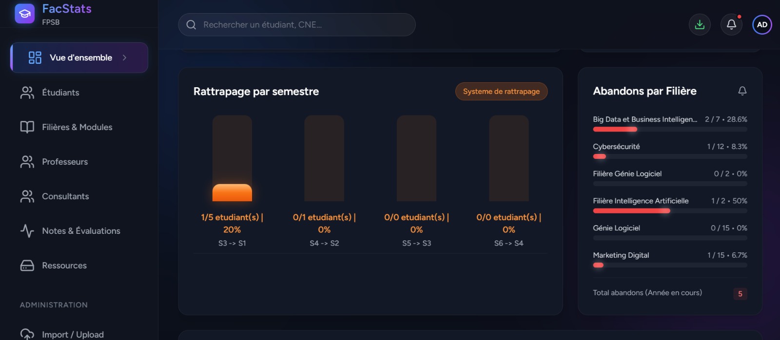Click the FacStats graduation cap logo

click(x=25, y=14)
